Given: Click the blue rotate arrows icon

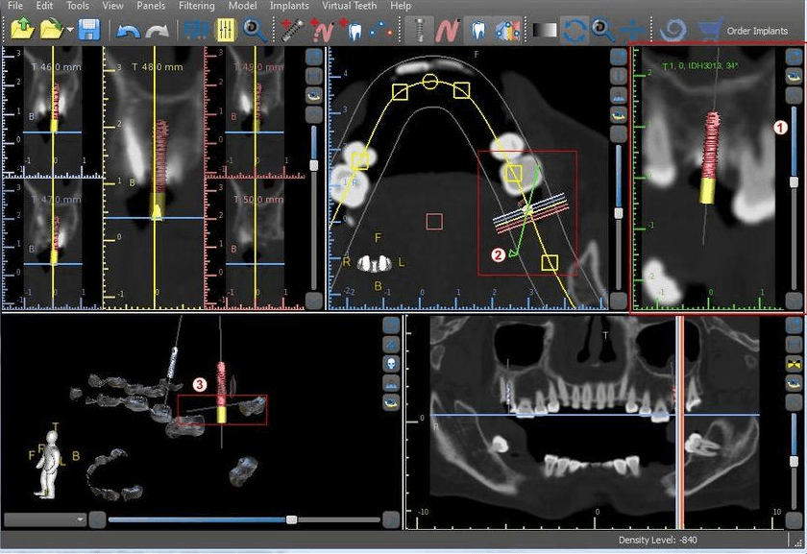Looking at the screenshot, I should coord(574,31).
